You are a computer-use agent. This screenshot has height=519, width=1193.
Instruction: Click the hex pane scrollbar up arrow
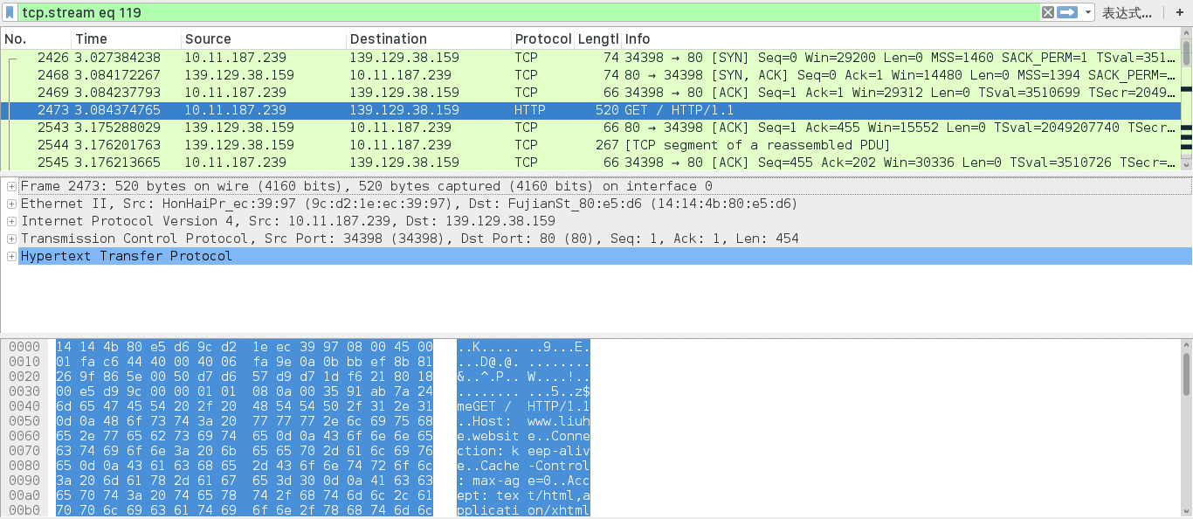point(1186,345)
